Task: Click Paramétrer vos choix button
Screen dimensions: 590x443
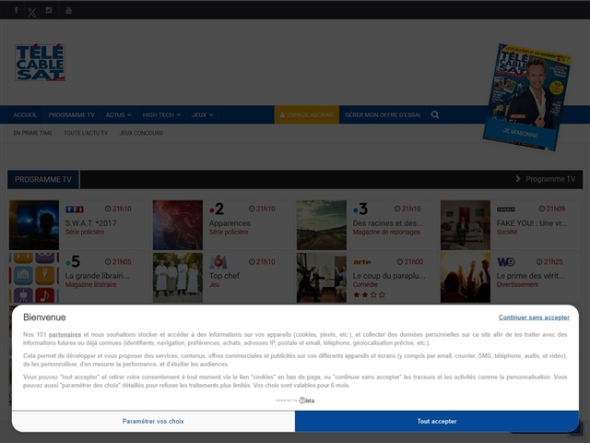Action: (153, 421)
